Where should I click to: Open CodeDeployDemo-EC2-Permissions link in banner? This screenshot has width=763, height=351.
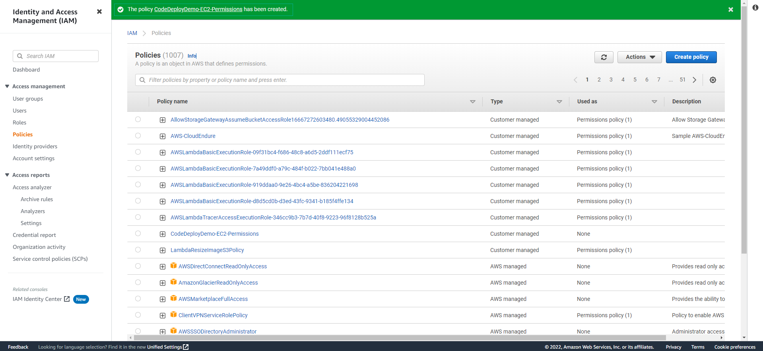coord(198,9)
